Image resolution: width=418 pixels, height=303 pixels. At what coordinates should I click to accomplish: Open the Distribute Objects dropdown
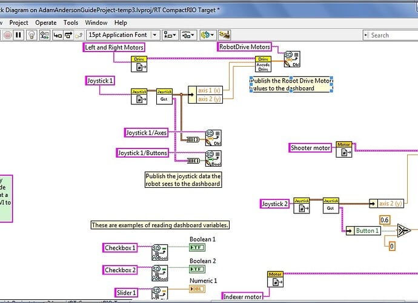pos(188,35)
